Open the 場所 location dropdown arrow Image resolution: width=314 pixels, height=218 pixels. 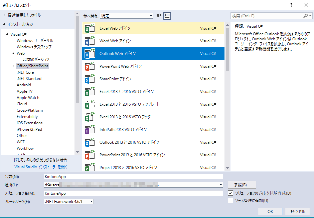(221, 185)
